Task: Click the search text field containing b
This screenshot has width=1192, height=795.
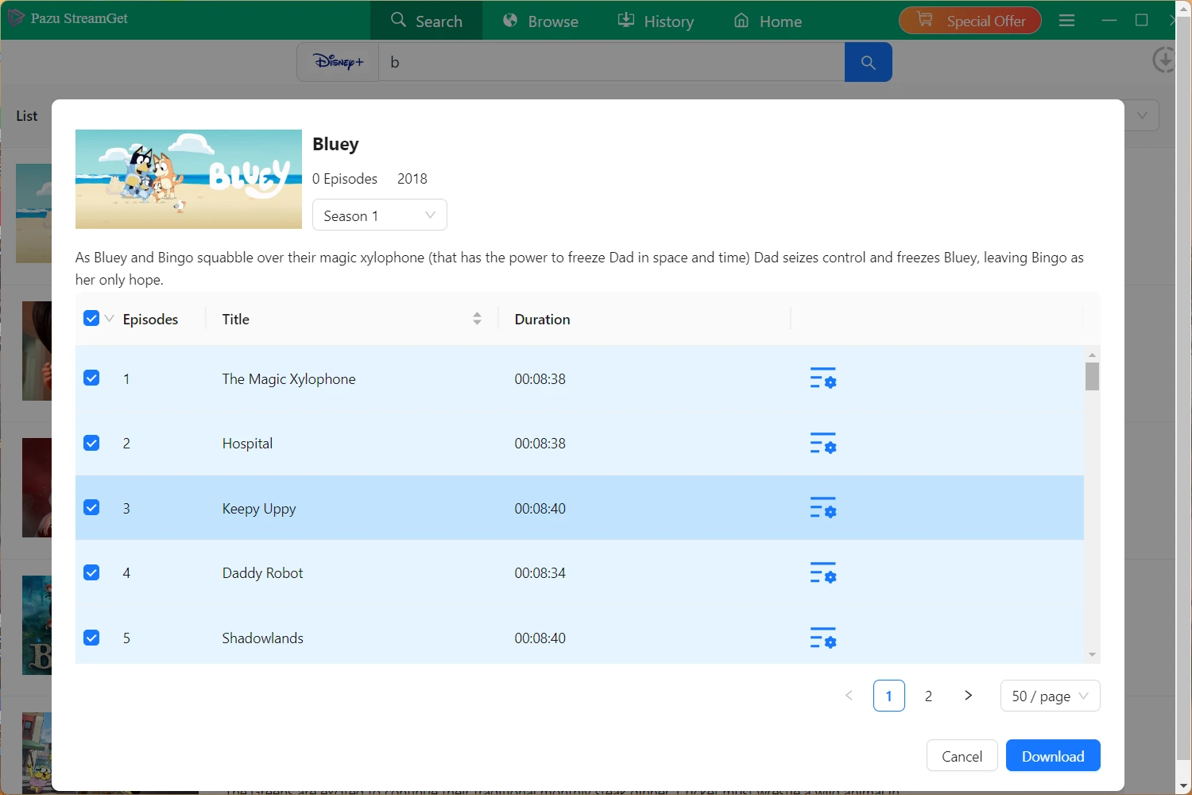Action: (612, 62)
